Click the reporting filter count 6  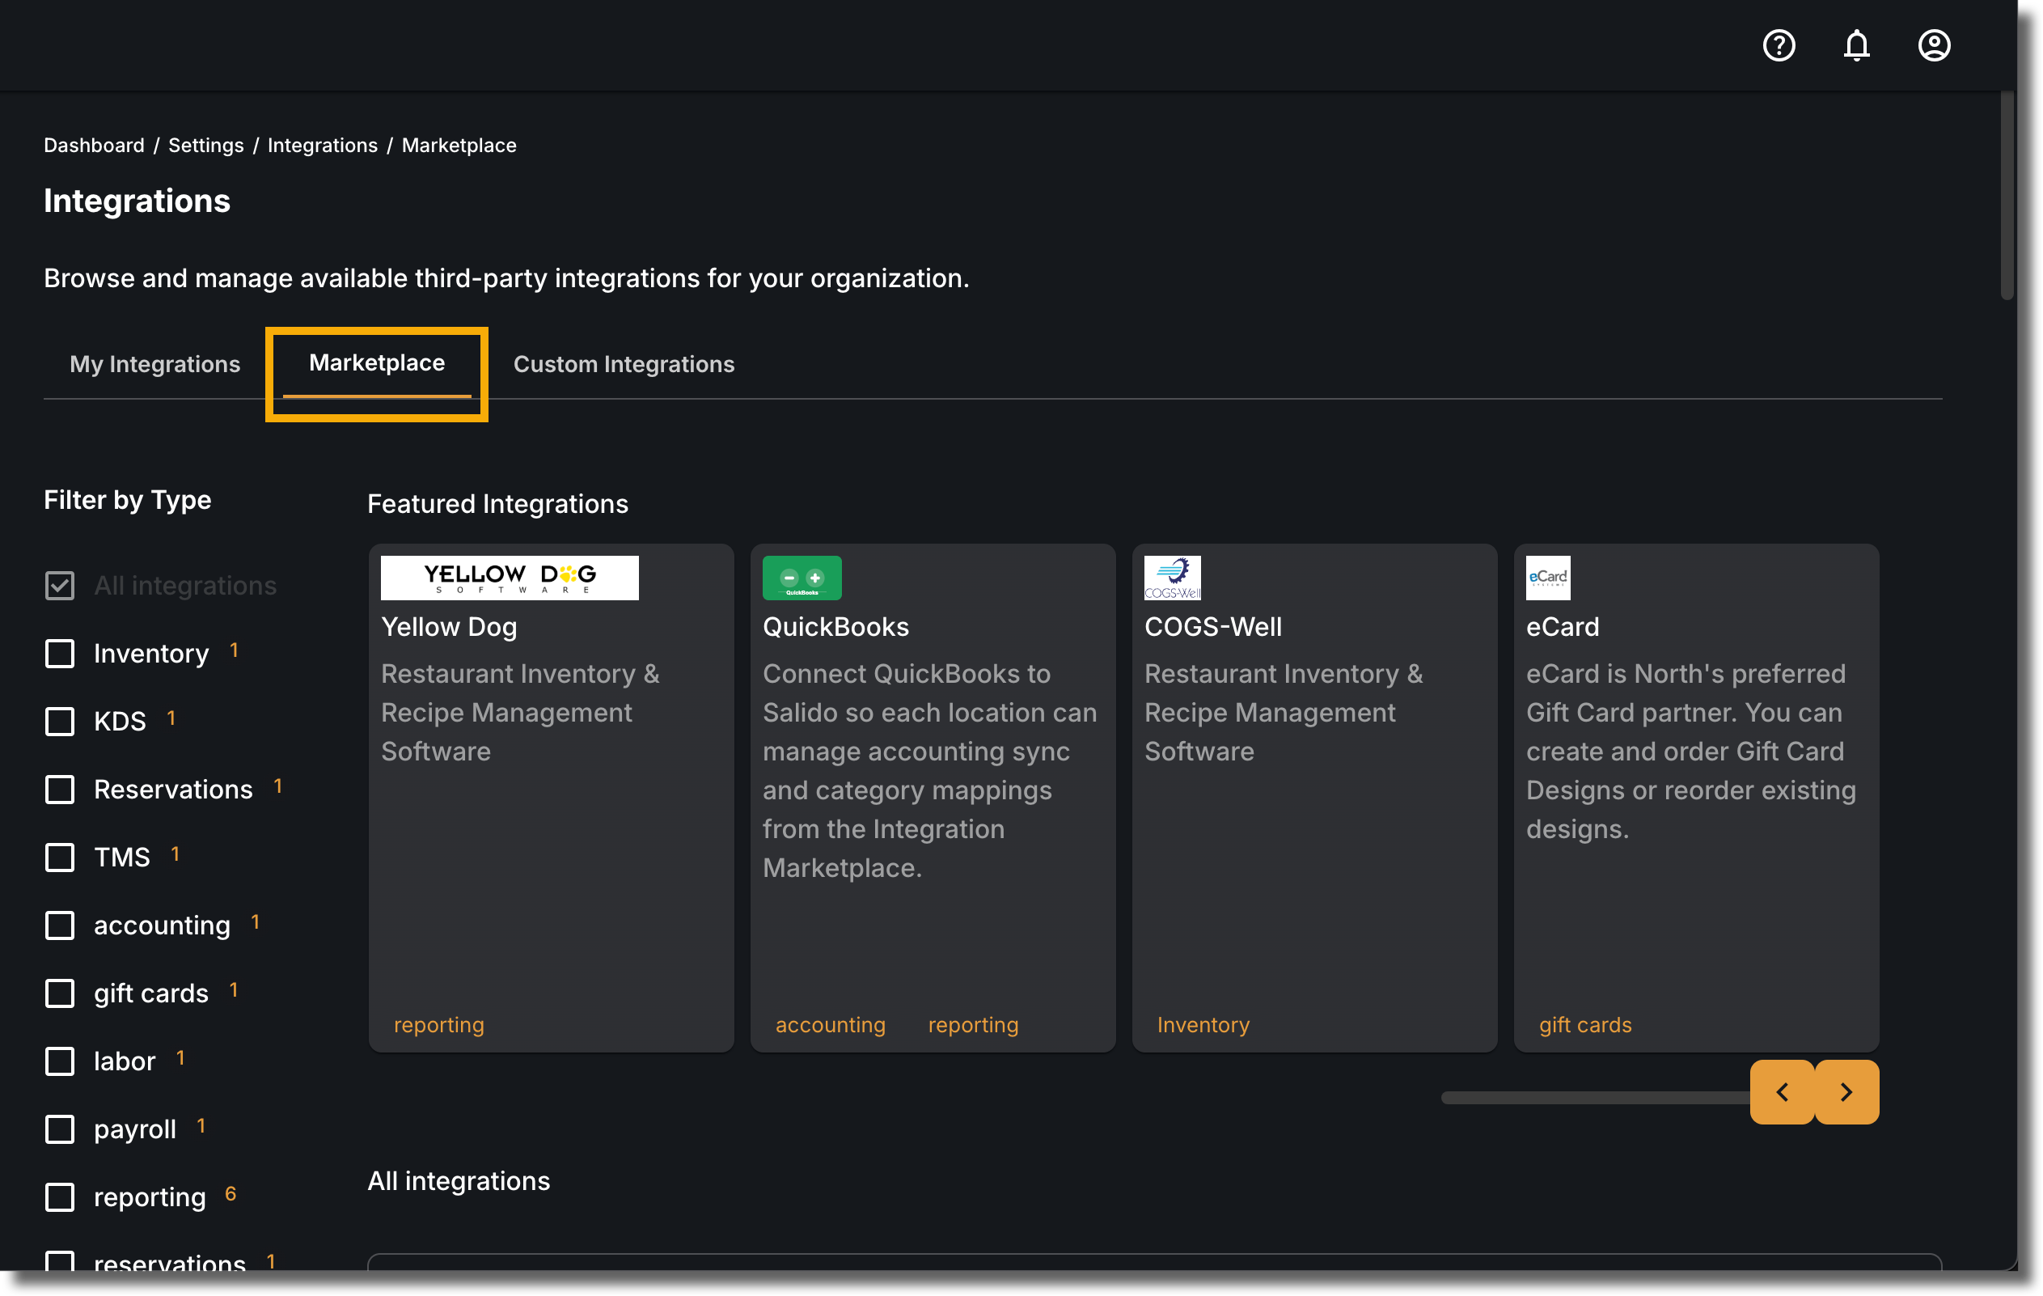230,1194
